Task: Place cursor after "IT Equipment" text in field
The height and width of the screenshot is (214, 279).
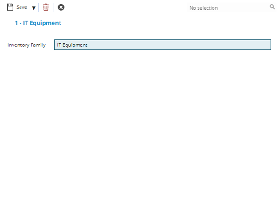Action: tap(89, 45)
